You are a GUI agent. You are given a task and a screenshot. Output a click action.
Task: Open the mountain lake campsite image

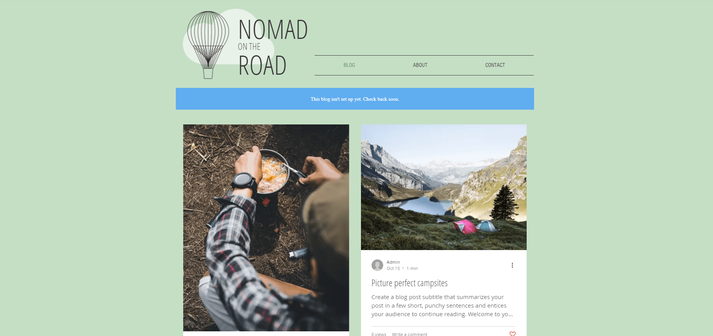[x=444, y=187]
